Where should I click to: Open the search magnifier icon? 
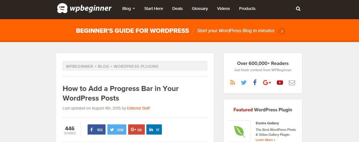(x=298, y=9)
